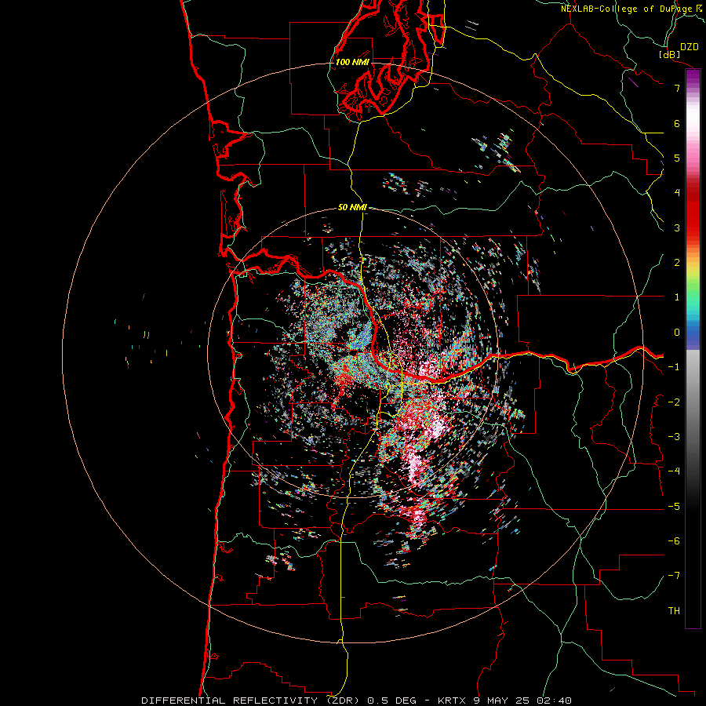706x706 pixels.
Task: Click the Differential Reflectivity KRTX title caption
Action: [x=356, y=701]
